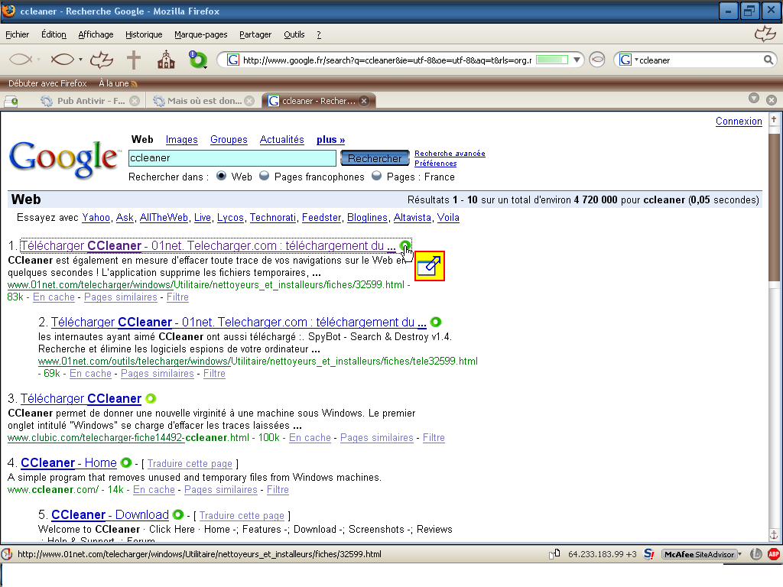Open the Marque-pages menu

point(200,34)
